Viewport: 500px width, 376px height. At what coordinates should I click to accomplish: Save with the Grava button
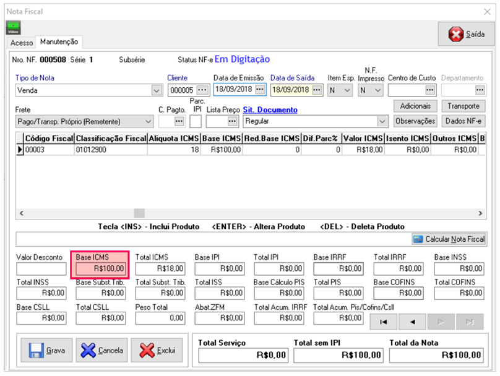click(x=47, y=350)
